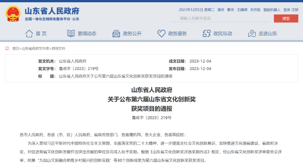Open the 关怀版 care version

coord(255,10)
